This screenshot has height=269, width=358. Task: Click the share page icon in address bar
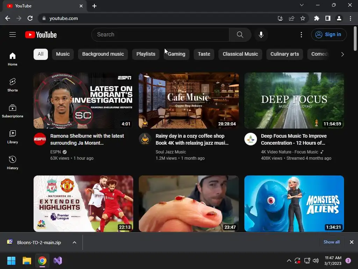coord(292,18)
